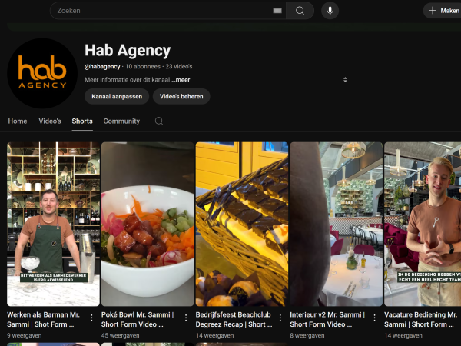461x346 pixels.
Task: Click inside the Zoeken search field
Action: click(x=161, y=11)
